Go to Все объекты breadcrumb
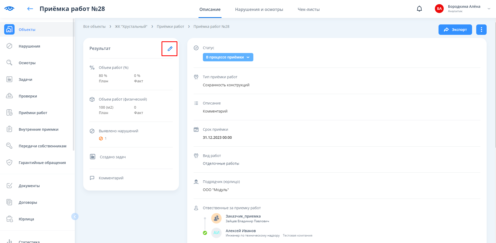The image size is (496, 243). click(x=94, y=27)
